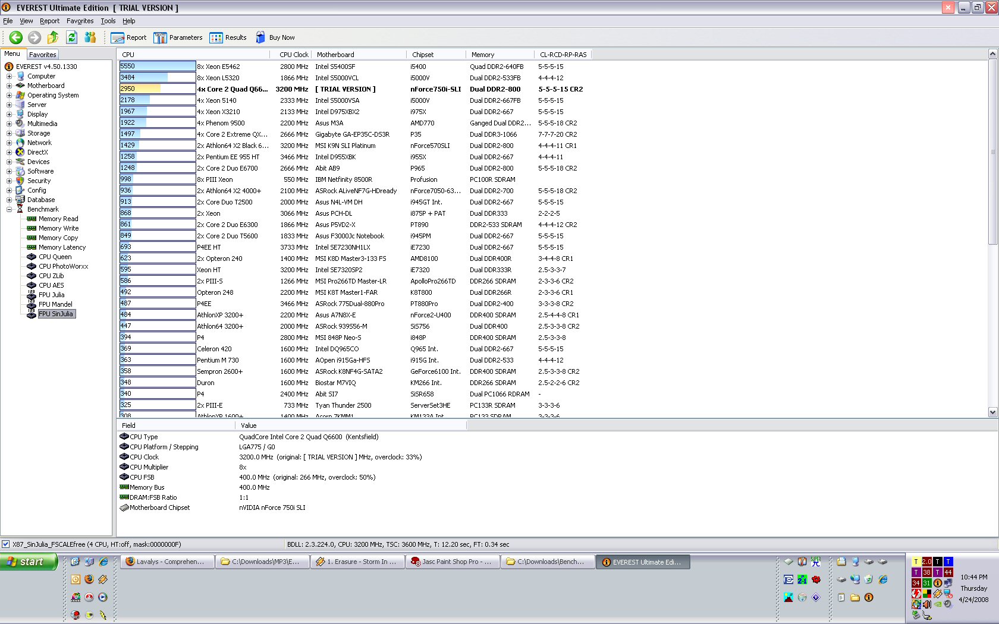Expand the Network tree node
The image size is (999, 624).
click(9, 143)
